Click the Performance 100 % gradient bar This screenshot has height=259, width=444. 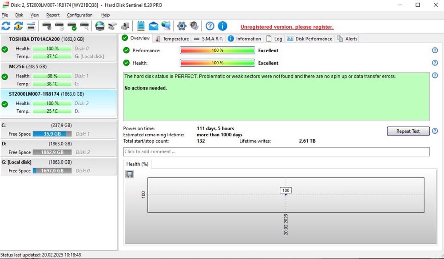point(218,50)
